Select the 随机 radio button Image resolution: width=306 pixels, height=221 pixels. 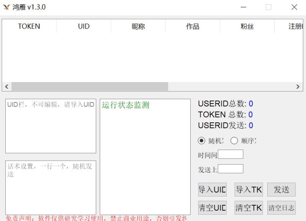[x=202, y=141]
